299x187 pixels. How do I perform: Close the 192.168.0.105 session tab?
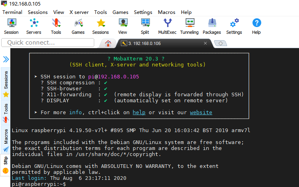click(206, 43)
